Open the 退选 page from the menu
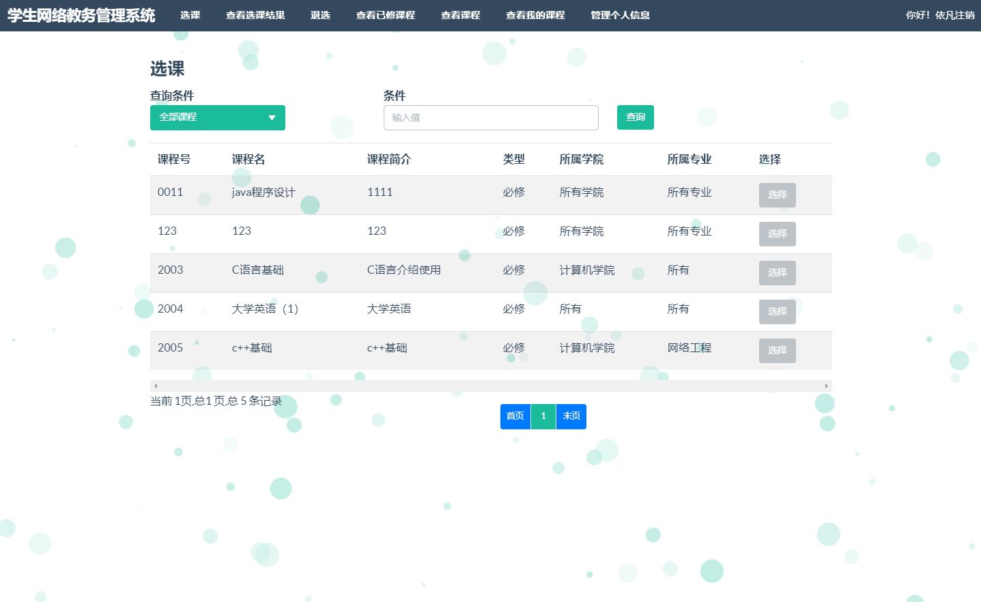Image resolution: width=981 pixels, height=602 pixels. click(x=320, y=14)
